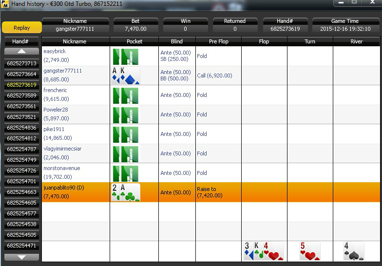
Task: Click juanpablito90's 2 Ace clubs cards
Action: click(x=126, y=192)
